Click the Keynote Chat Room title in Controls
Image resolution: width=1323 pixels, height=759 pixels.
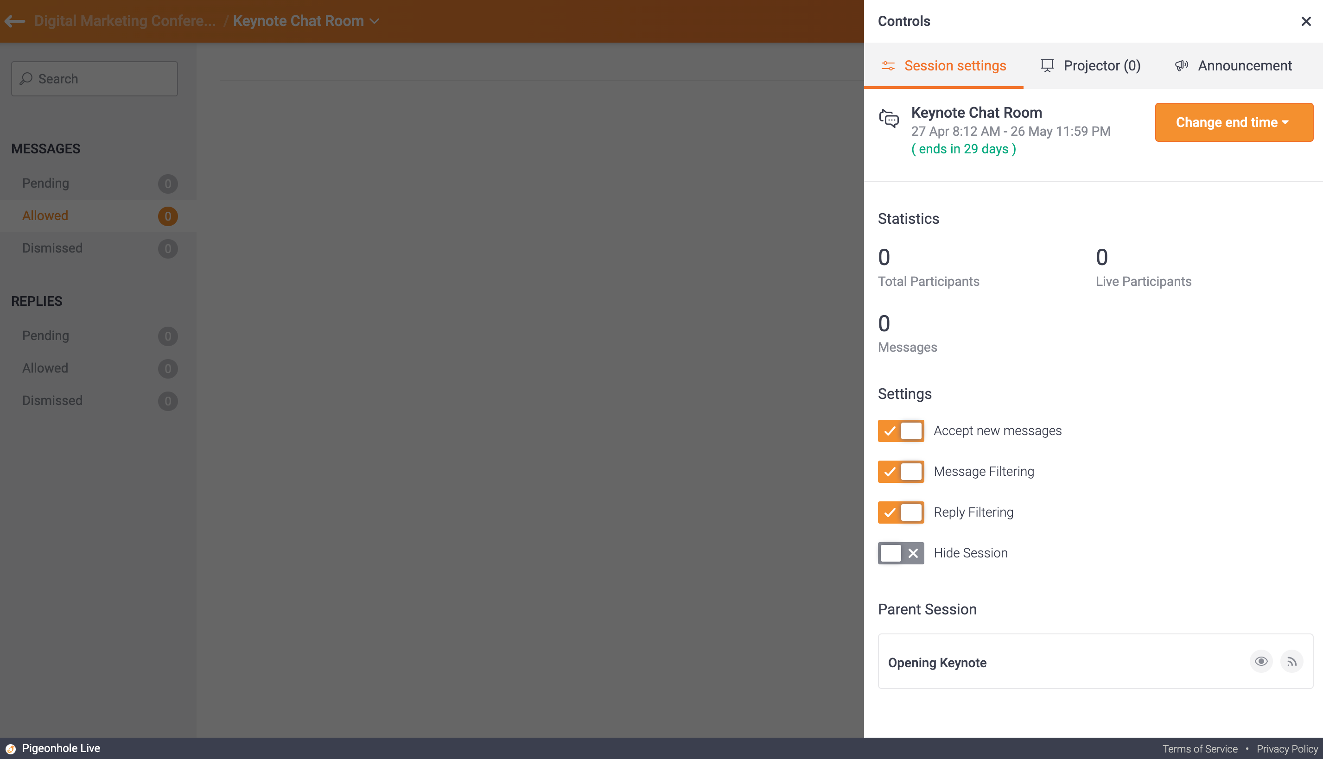(977, 113)
